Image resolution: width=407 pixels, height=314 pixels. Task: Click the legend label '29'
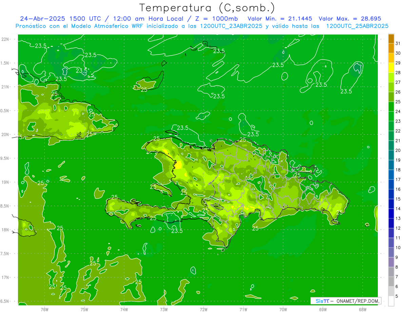tap(398, 63)
